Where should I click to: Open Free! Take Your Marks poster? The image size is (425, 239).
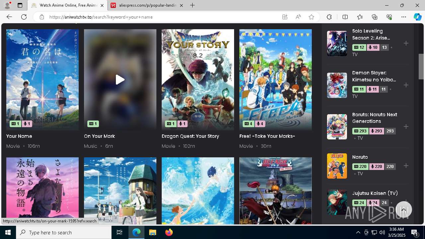click(x=276, y=80)
